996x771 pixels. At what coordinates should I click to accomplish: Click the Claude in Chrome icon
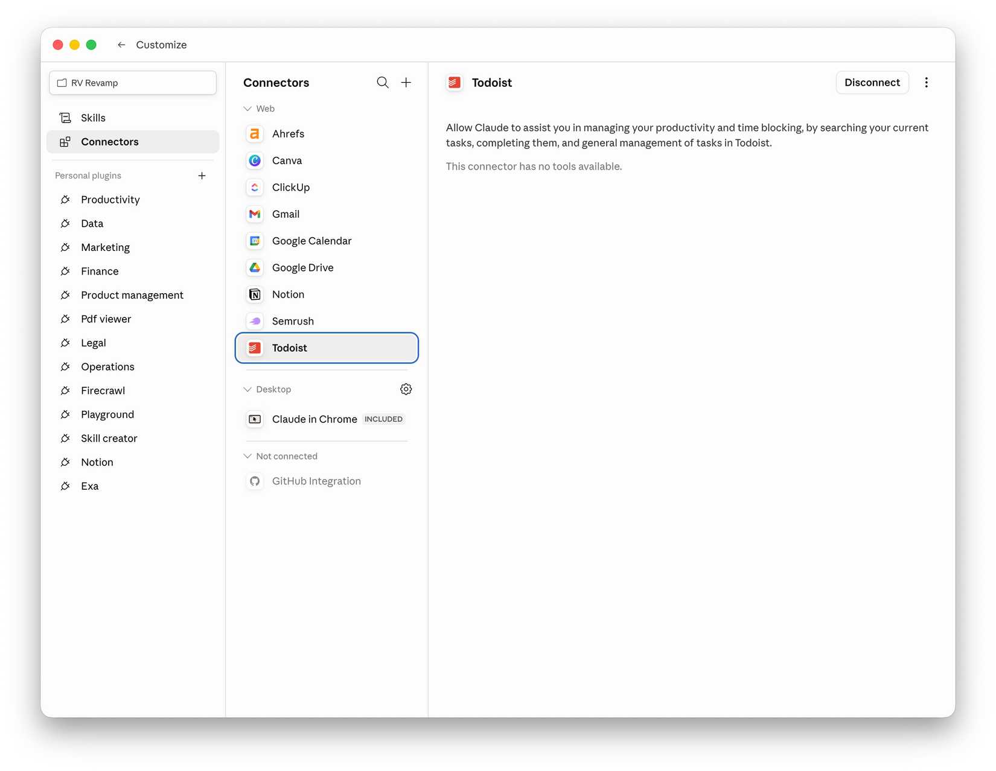coord(255,419)
